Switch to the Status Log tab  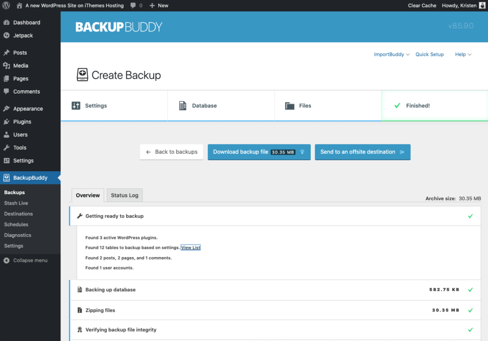coord(124,195)
